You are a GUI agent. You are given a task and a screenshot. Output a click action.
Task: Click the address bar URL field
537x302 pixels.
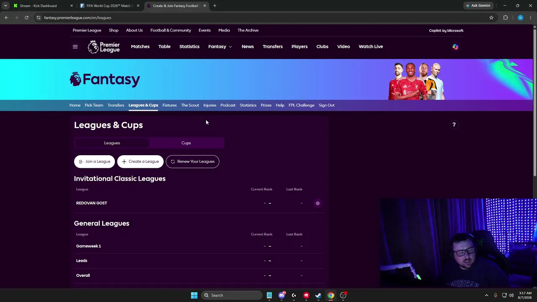pos(264,18)
